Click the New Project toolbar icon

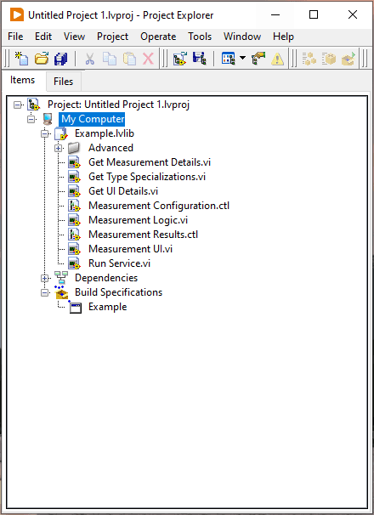(x=22, y=59)
